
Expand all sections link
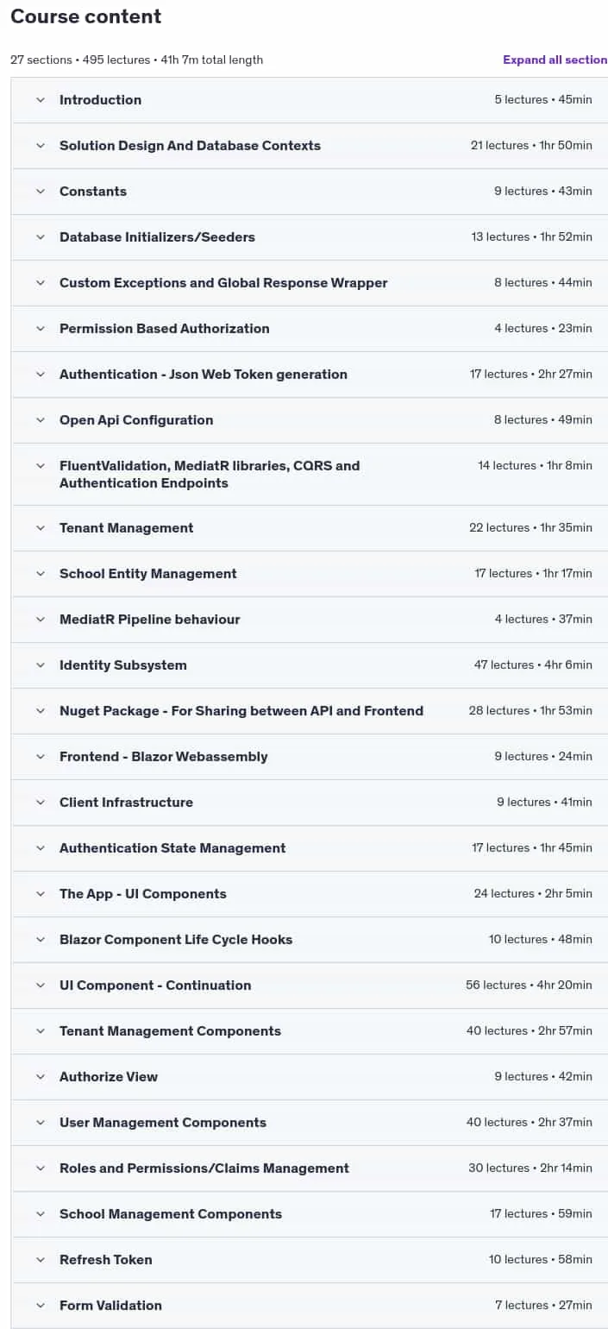click(555, 60)
